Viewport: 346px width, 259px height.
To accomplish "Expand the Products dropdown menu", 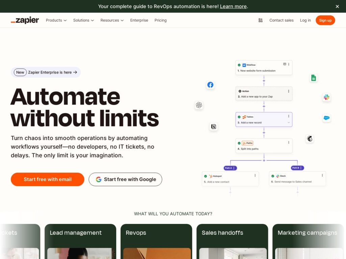I will click(x=56, y=20).
